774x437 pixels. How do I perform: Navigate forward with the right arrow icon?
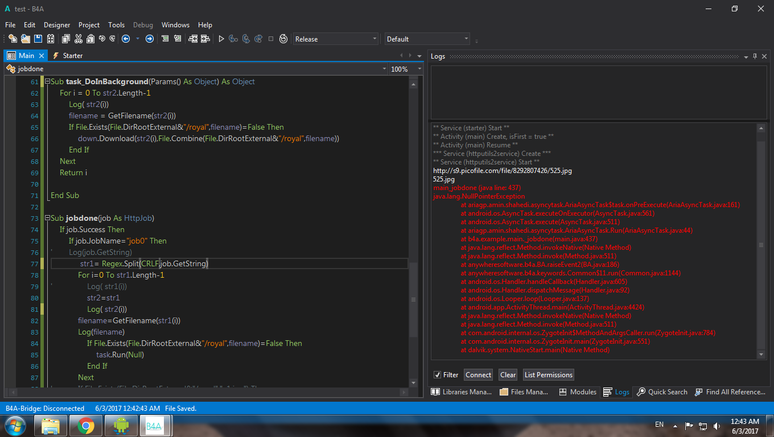150,39
